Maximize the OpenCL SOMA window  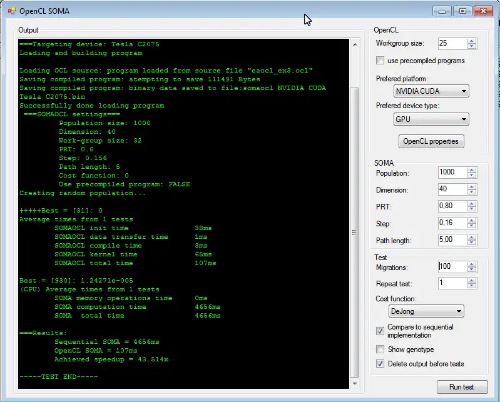[x=462, y=11]
